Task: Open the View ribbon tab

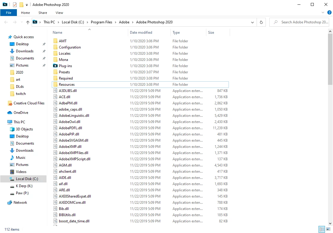Action: click(59, 13)
